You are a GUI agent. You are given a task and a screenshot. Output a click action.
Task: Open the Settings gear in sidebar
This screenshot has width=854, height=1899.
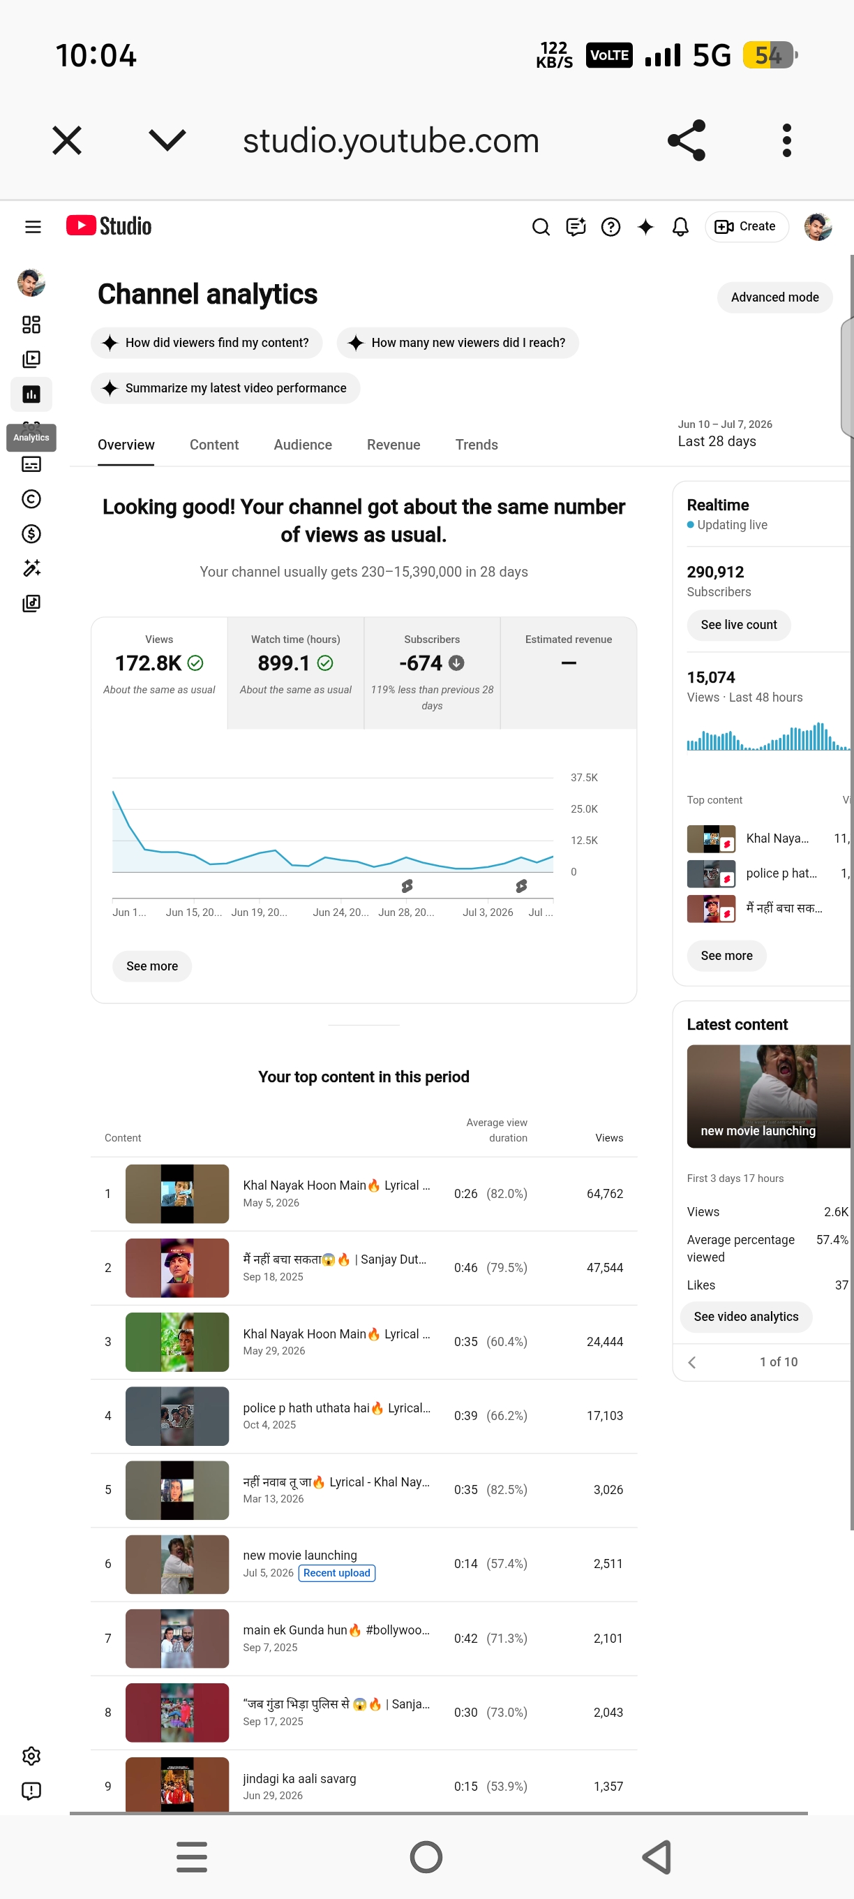(31, 1755)
